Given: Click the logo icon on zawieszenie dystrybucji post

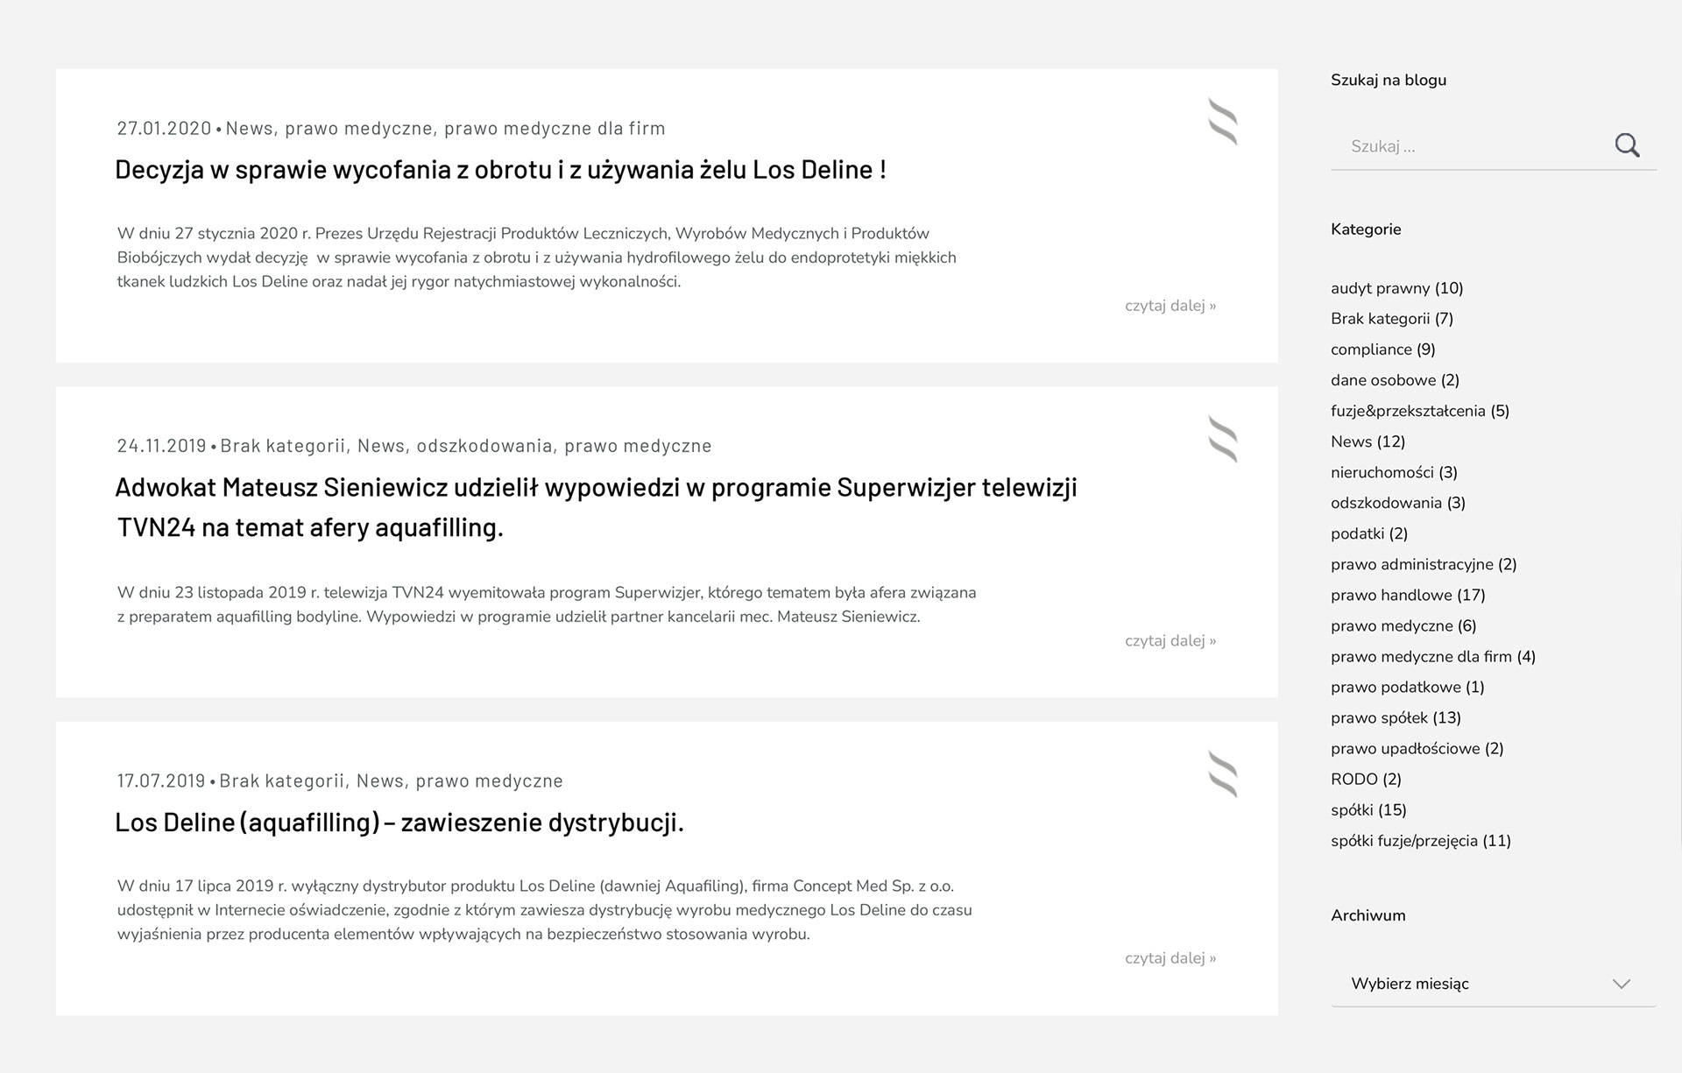Looking at the screenshot, I should tap(1223, 774).
